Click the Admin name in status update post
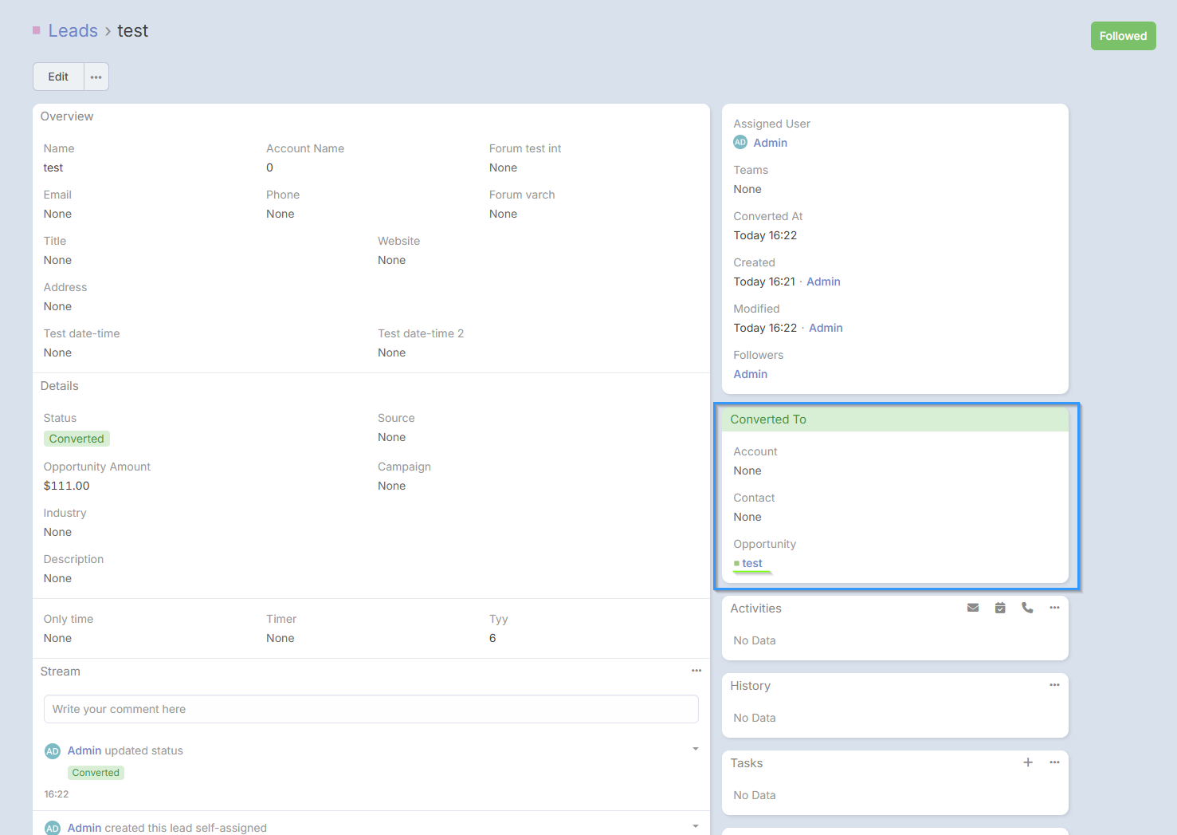 pyautogui.click(x=84, y=750)
